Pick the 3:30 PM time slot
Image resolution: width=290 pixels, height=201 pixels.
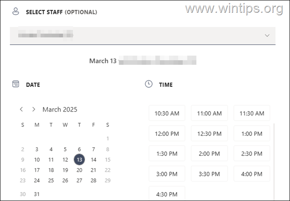point(209,174)
